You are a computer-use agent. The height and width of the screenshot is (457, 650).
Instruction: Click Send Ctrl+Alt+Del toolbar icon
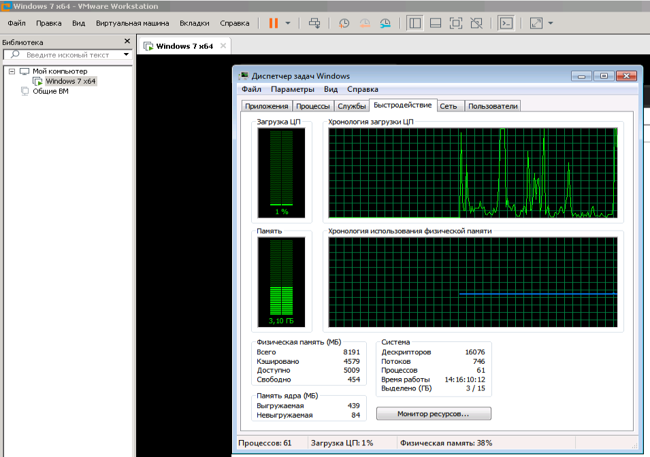314,23
